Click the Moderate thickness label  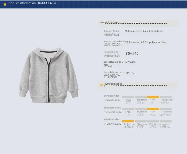(x=142, y=112)
